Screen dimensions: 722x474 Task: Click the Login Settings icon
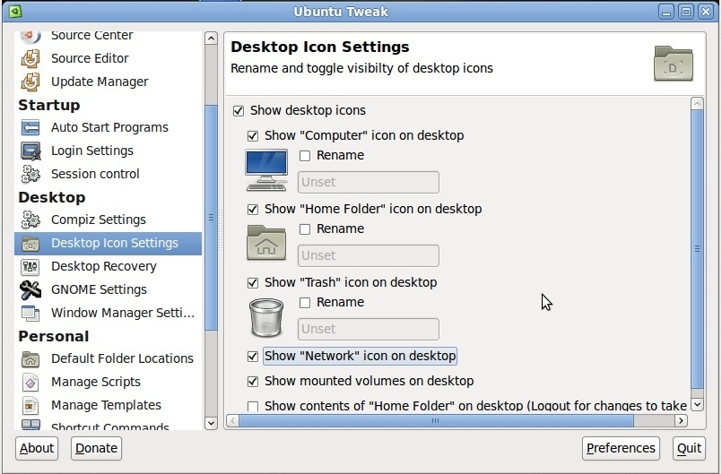30,151
